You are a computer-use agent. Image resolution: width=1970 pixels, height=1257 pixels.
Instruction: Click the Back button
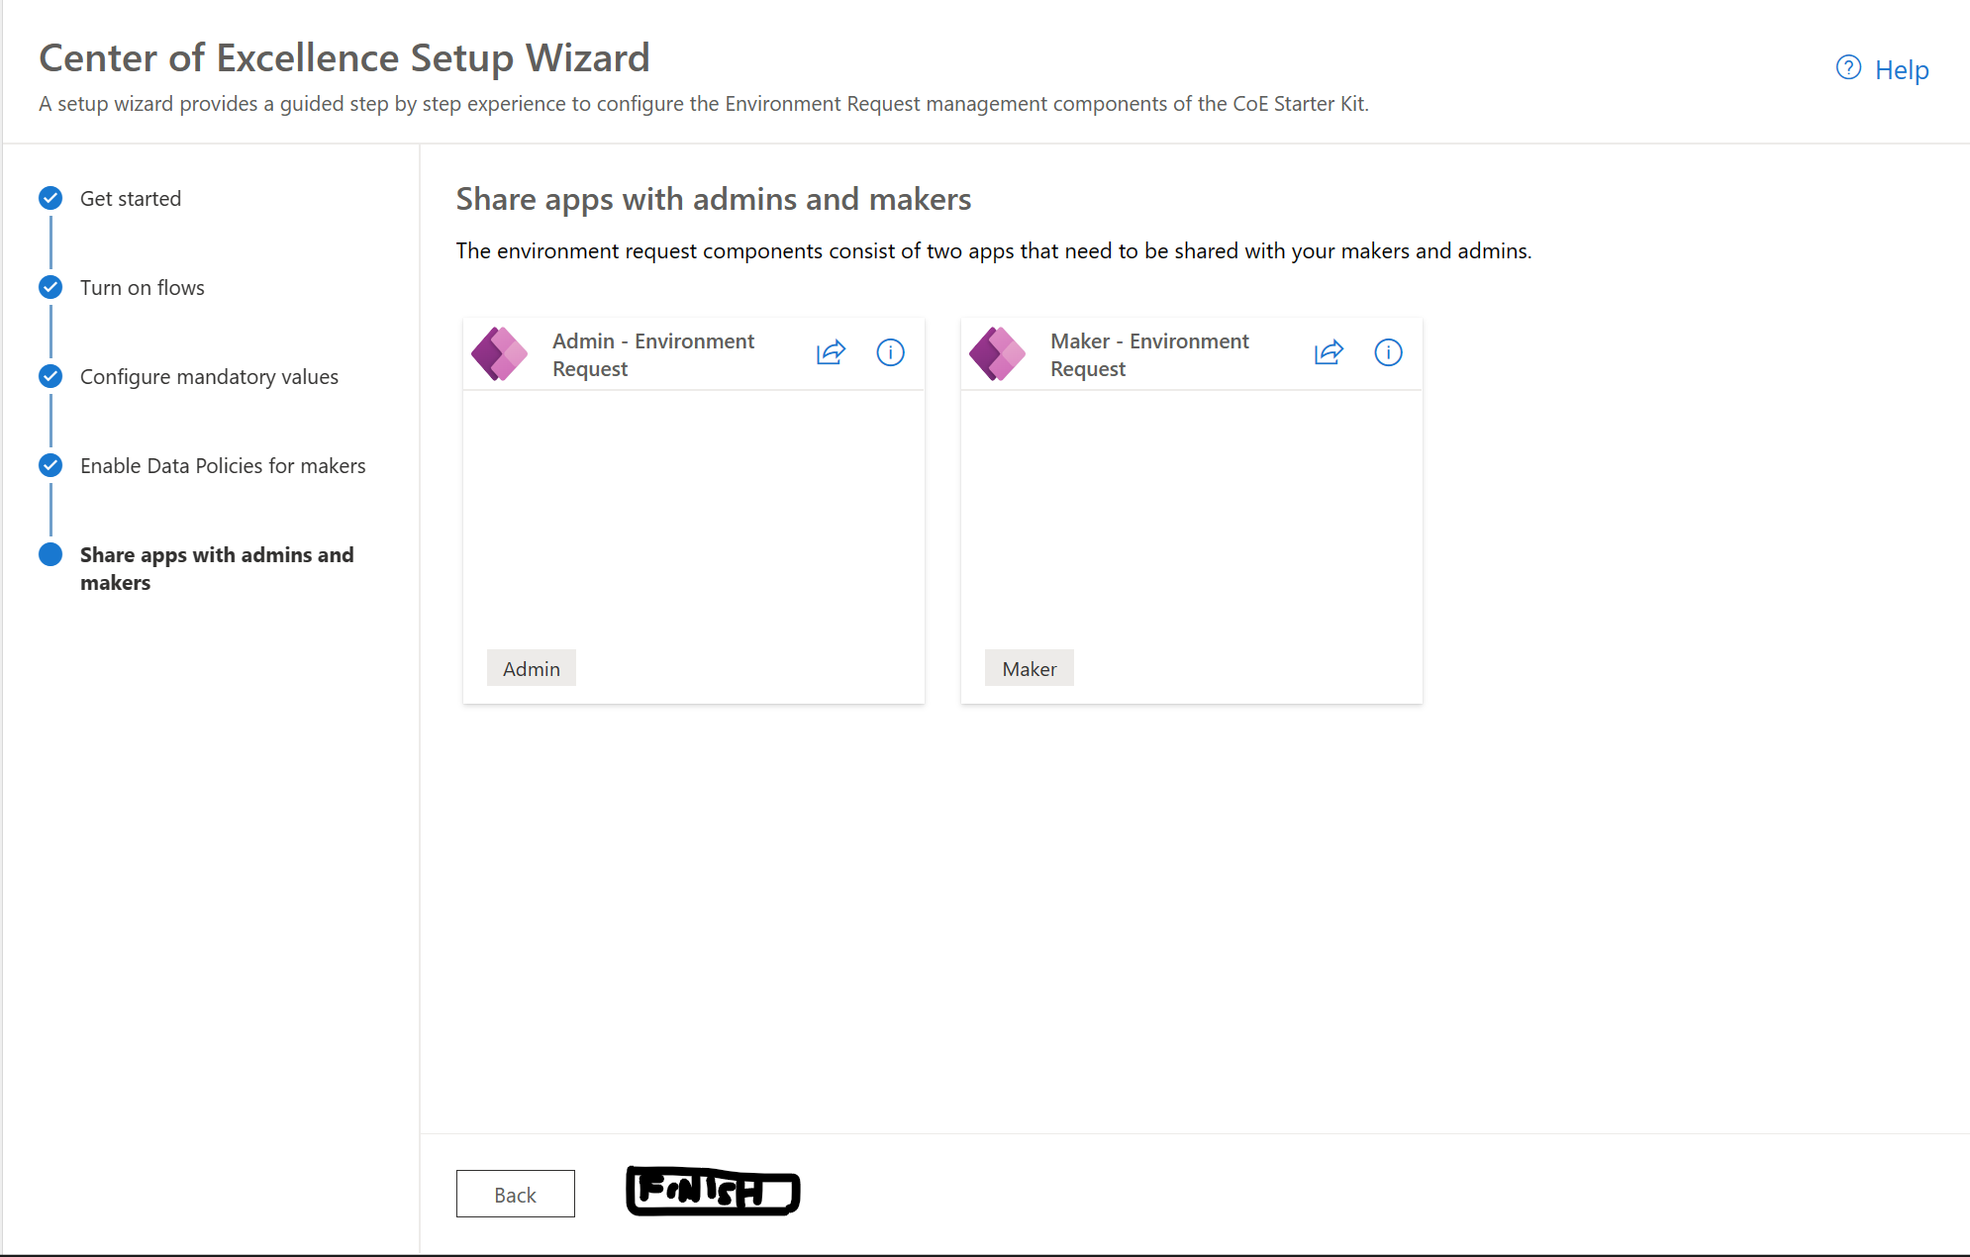click(515, 1194)
